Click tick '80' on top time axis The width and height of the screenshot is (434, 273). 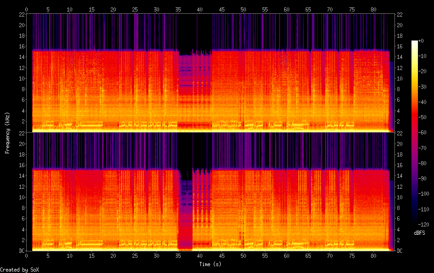(x=373, y=9)
